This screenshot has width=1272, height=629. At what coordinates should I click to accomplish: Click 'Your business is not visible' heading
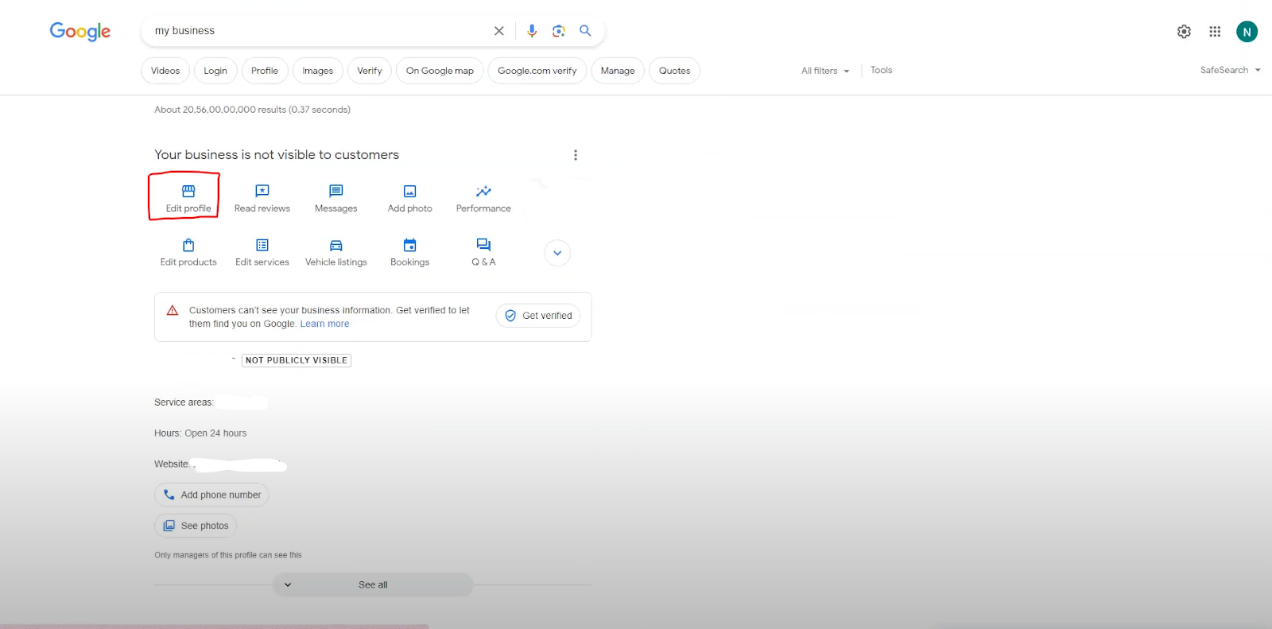tap(277, 155)
